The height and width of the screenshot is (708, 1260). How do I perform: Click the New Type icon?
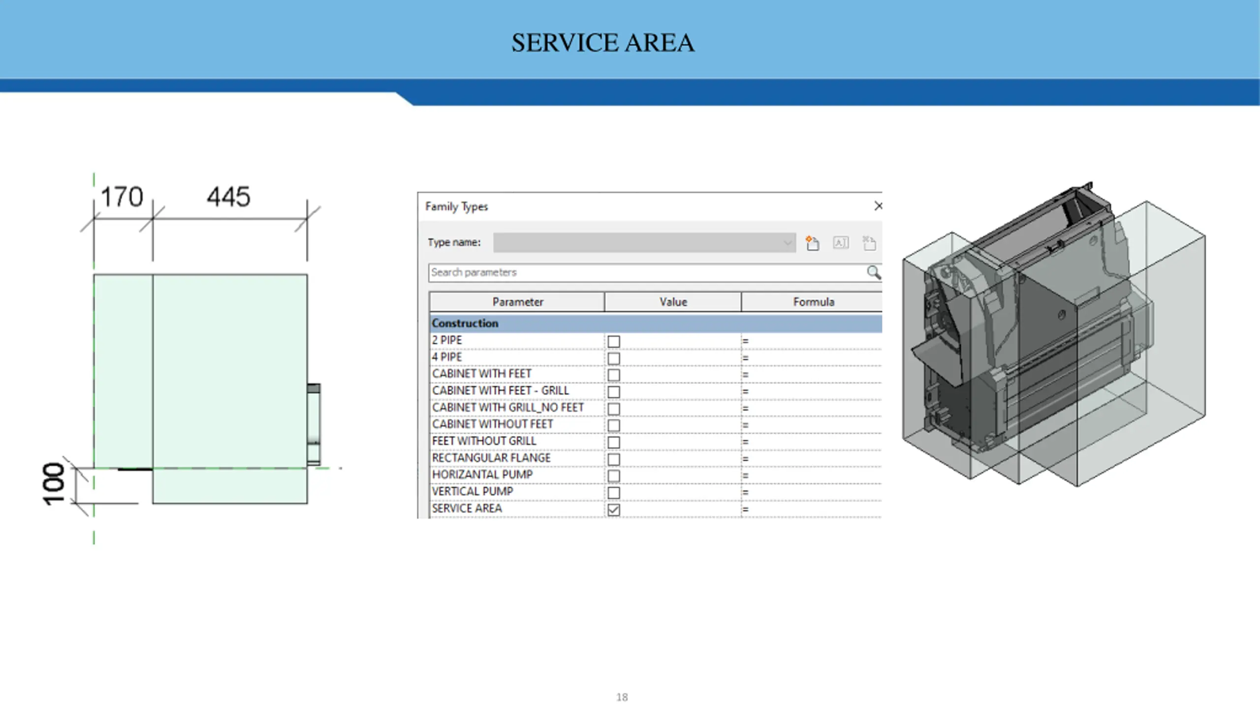(x=812, y=243)
